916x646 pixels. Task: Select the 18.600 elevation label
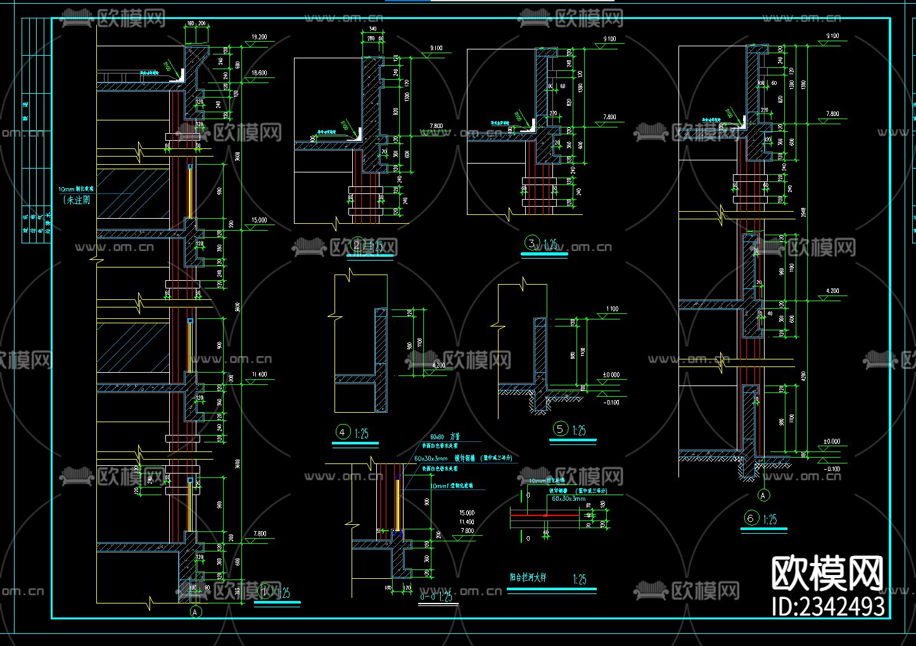[259, 73]
